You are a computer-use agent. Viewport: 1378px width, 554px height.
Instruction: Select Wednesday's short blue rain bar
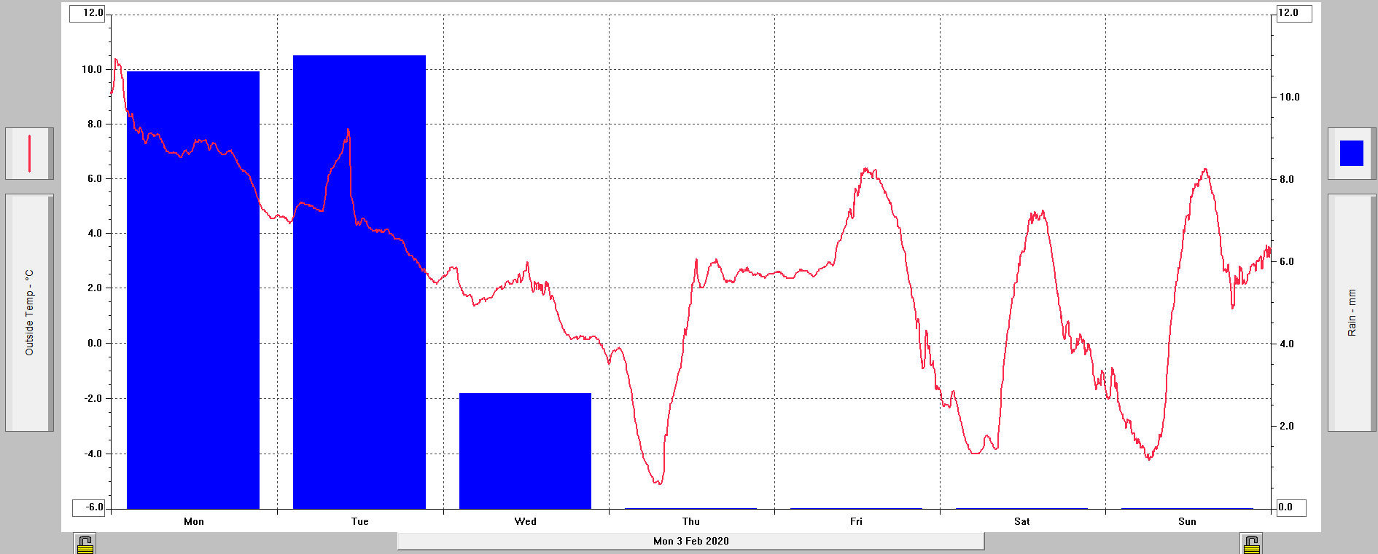[x=525, y=451]
